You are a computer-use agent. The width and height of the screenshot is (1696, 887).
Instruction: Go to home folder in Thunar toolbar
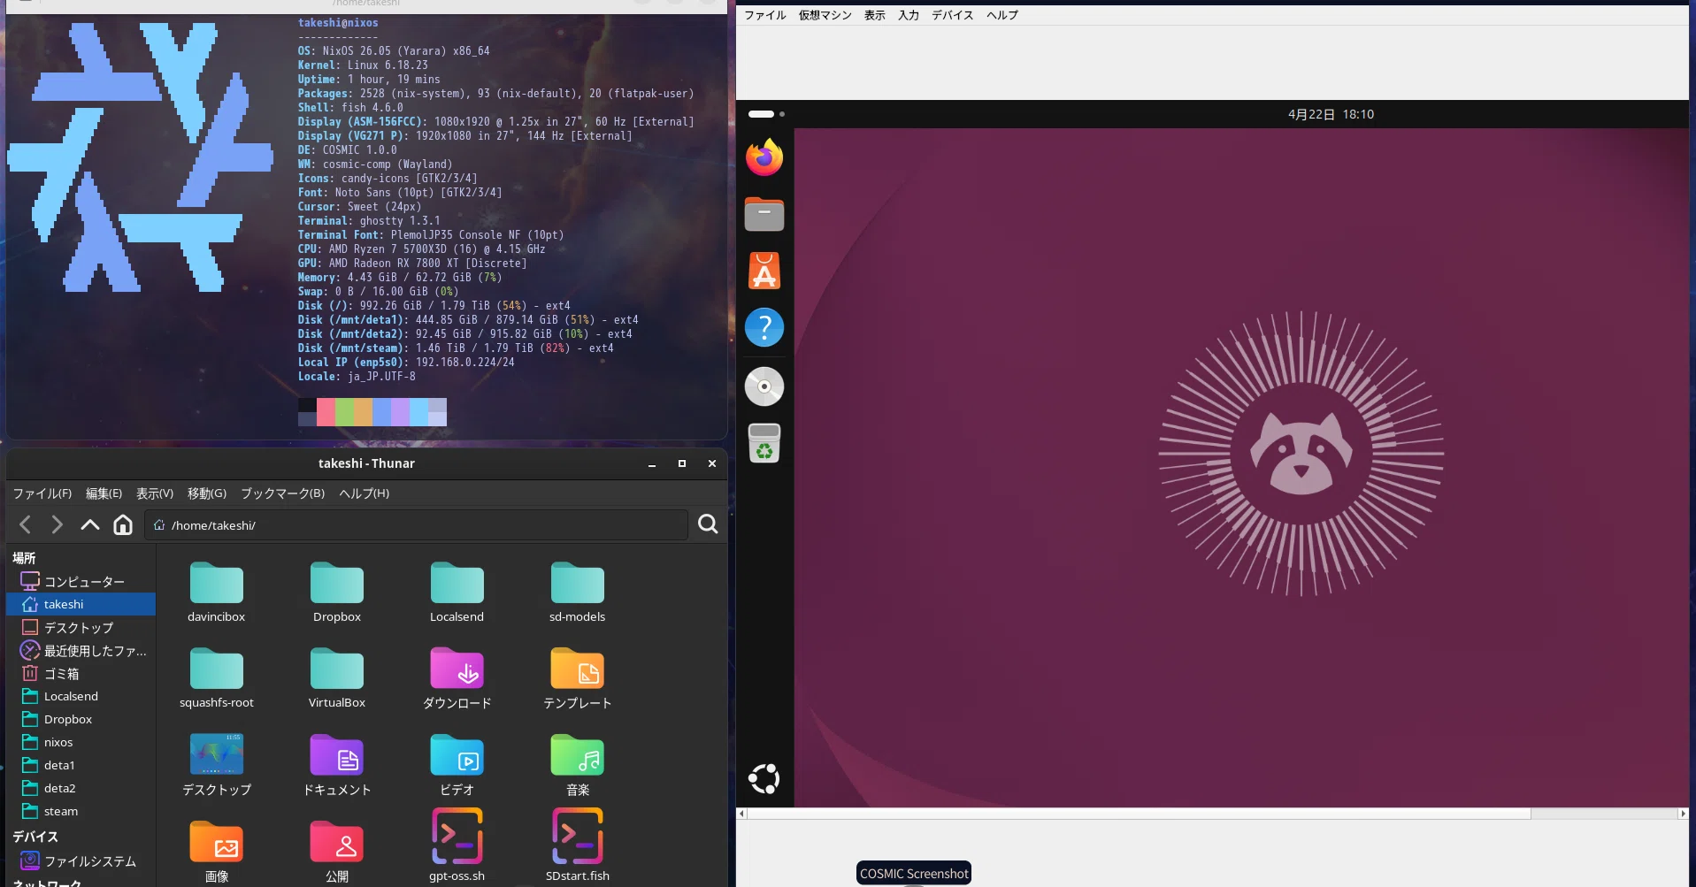click(x=123, y=524)
